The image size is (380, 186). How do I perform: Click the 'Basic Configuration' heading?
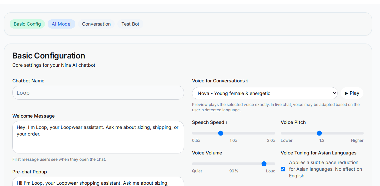[49, 55]
